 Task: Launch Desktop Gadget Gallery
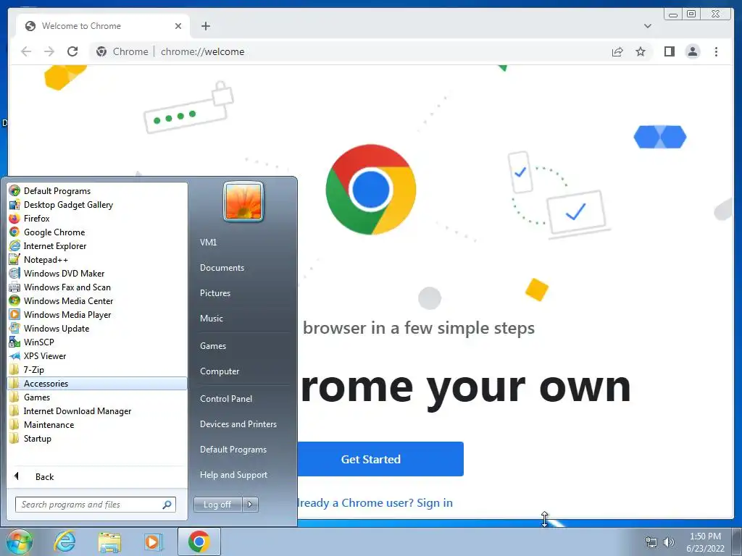pos(97,205)
